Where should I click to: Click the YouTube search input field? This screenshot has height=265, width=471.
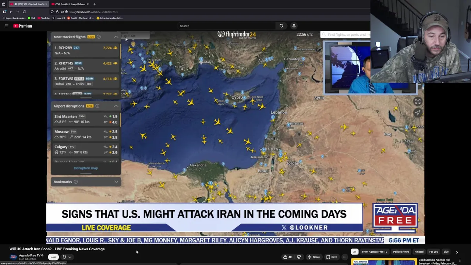click(226, 26)
